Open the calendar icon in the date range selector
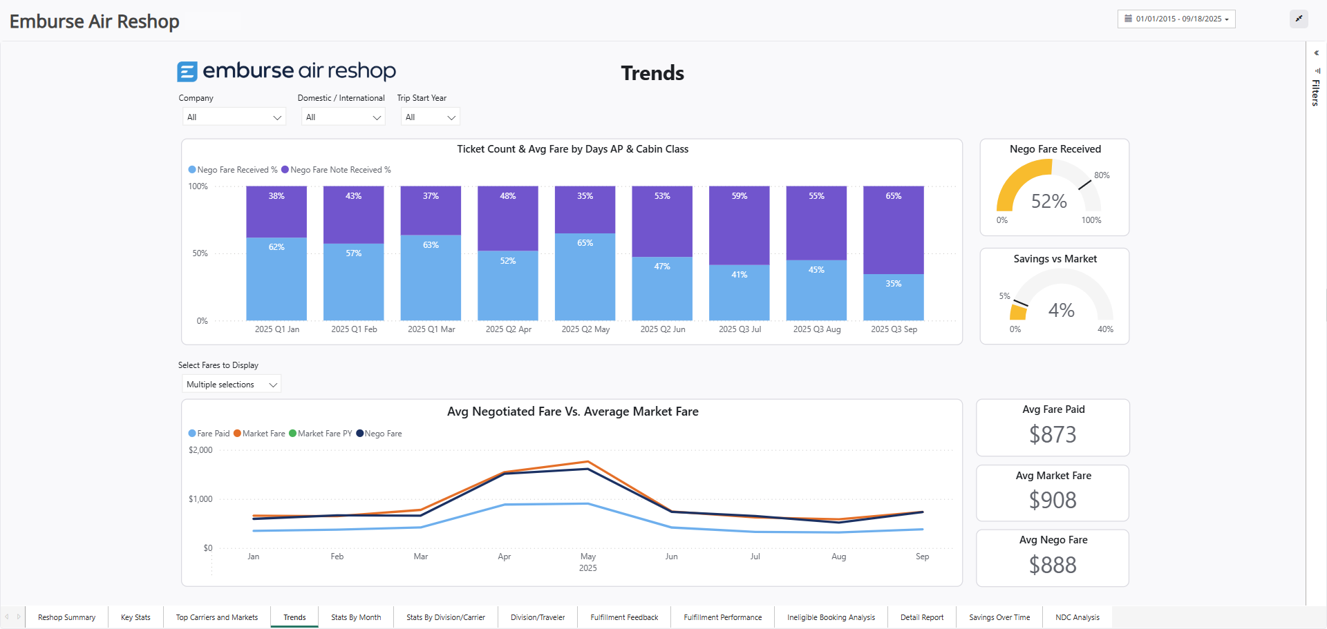This screenshot has width=1327, height=629. pos(1127,19)
